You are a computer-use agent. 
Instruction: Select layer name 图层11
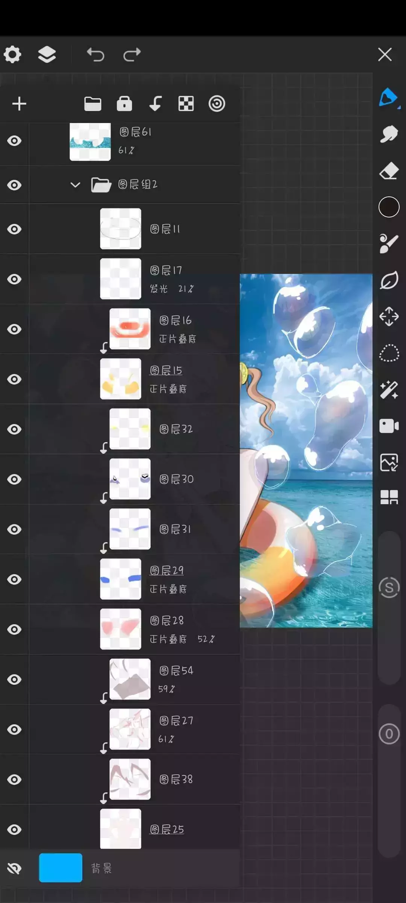[165, 229]
